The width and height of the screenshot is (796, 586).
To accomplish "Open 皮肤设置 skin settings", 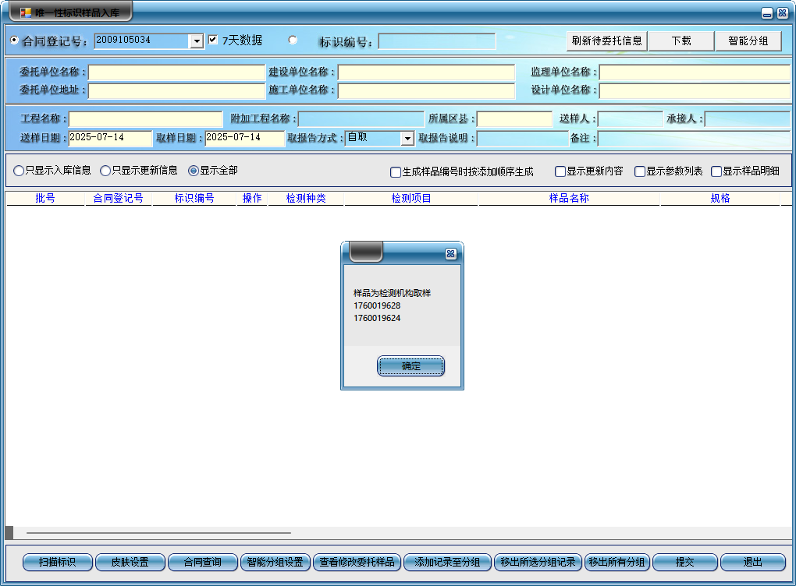I will 130,562.
